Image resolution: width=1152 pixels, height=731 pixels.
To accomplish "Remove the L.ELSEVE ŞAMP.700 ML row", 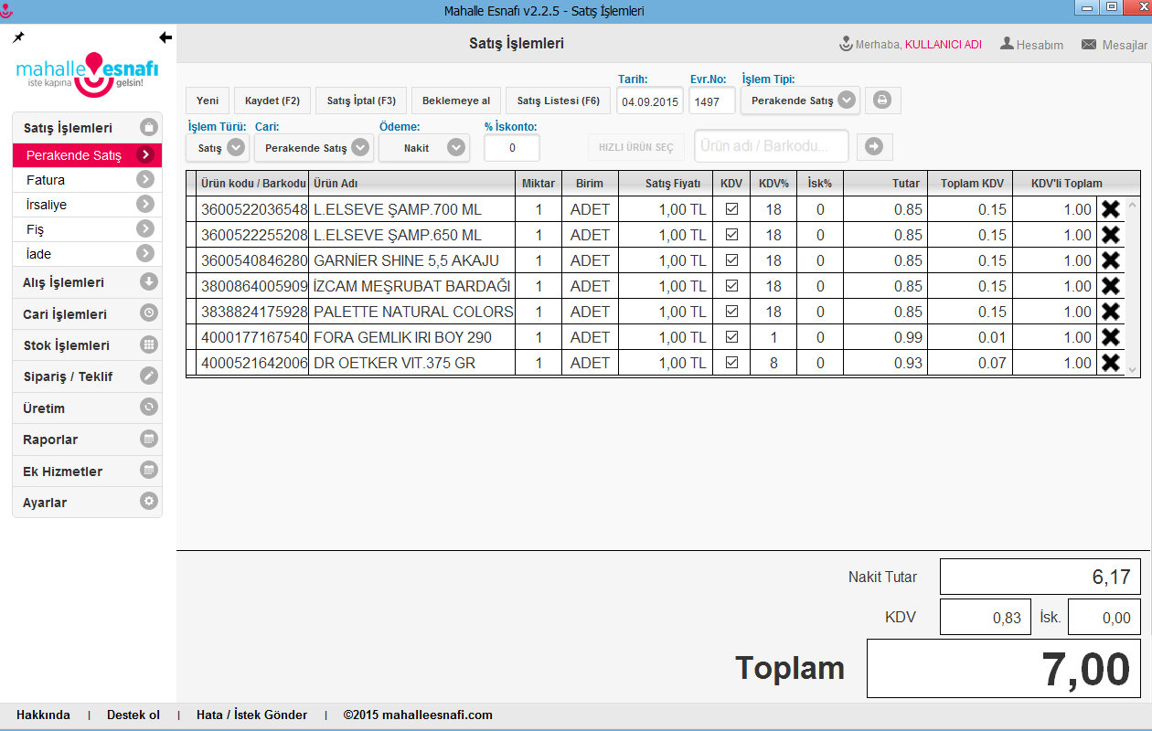I will [x=1111, y=209].
